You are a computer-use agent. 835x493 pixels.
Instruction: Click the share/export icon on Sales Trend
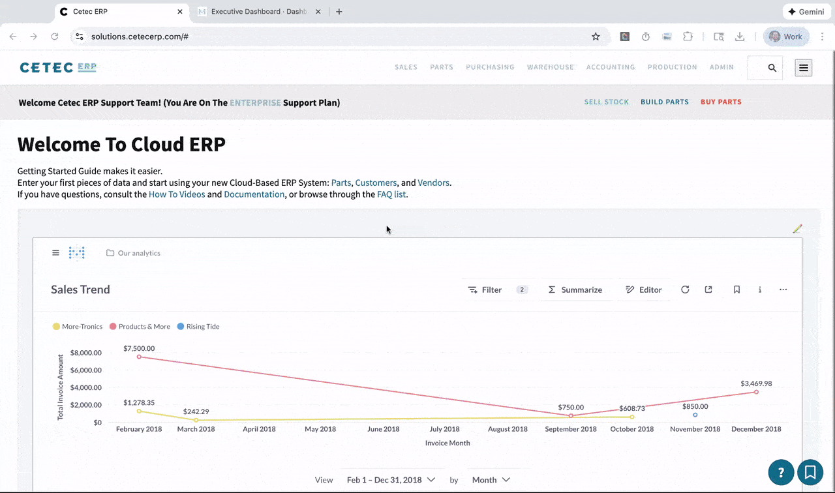pos(708,290)
